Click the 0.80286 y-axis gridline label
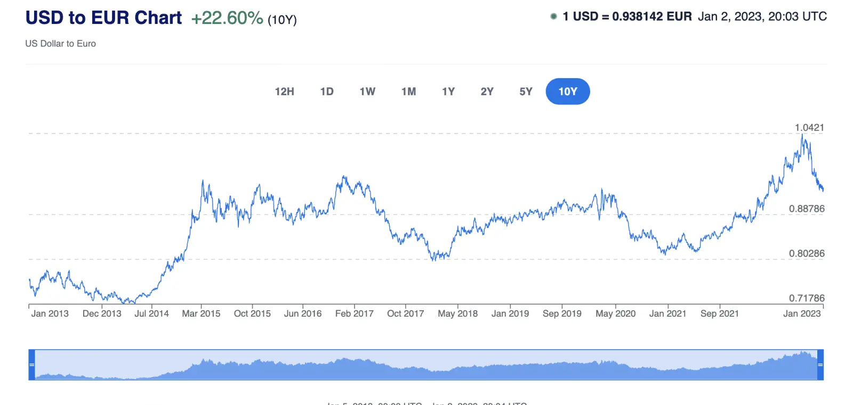The height and width of the screenshot is (405, 853). point(807,253)
